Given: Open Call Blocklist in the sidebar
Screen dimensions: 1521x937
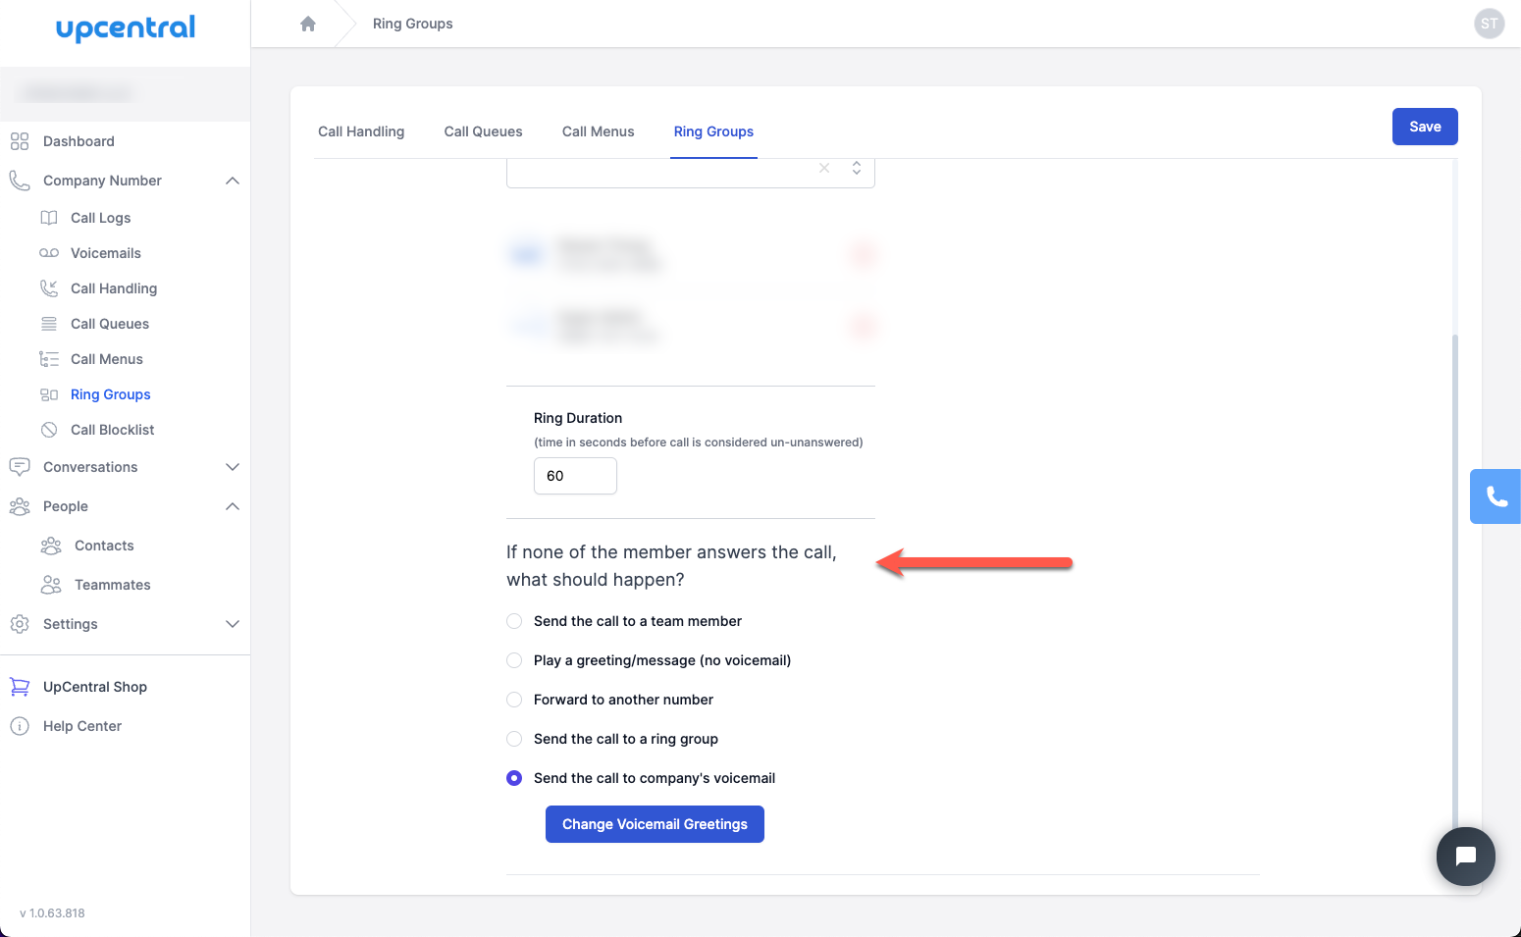Looking at the screenshot, I should point(112,430).
